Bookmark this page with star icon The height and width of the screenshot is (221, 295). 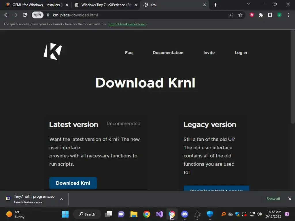pos(240,15)
